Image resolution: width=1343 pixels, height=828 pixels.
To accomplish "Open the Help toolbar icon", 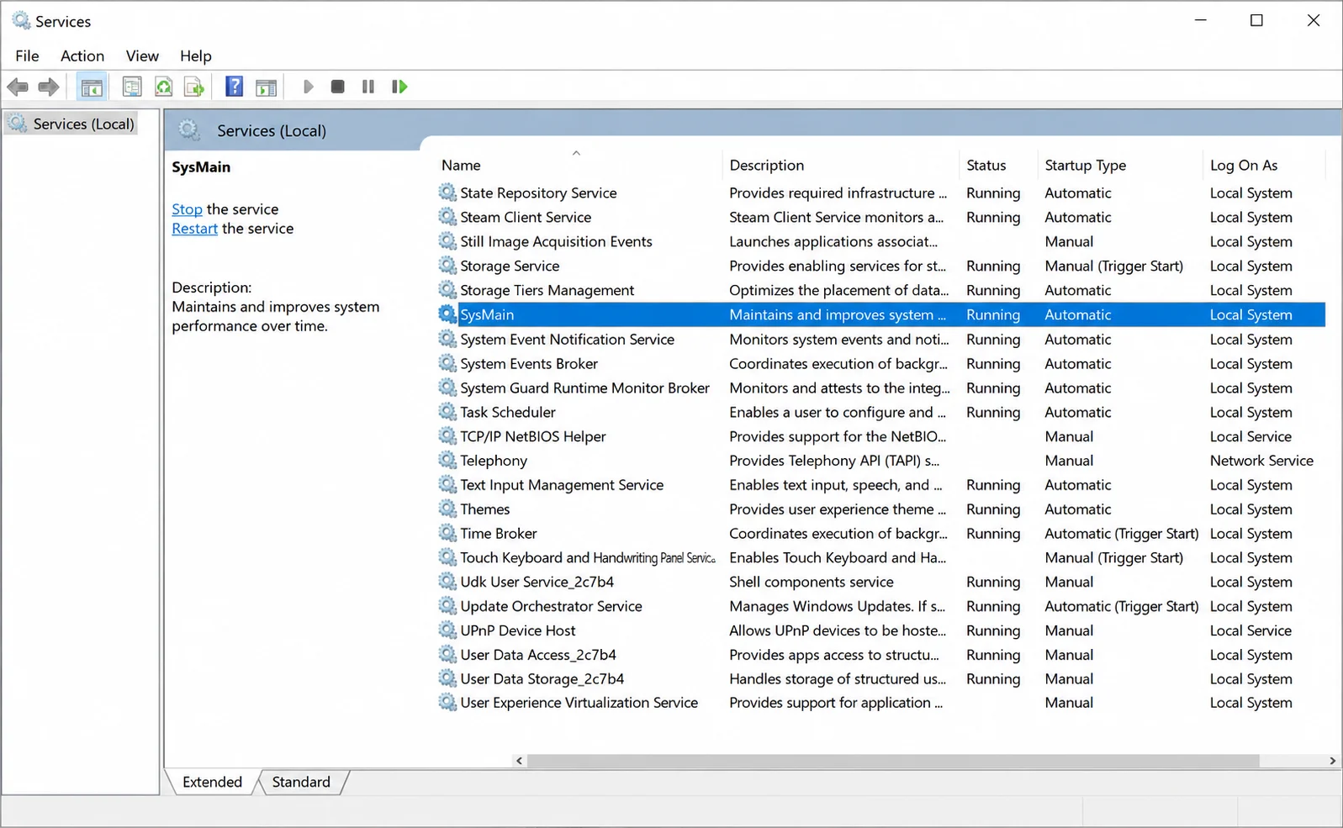I will [x=235, y=87].
